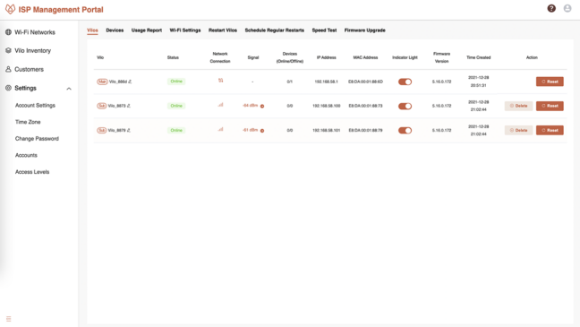Click the -61 dBm signal value

[251, 130]
